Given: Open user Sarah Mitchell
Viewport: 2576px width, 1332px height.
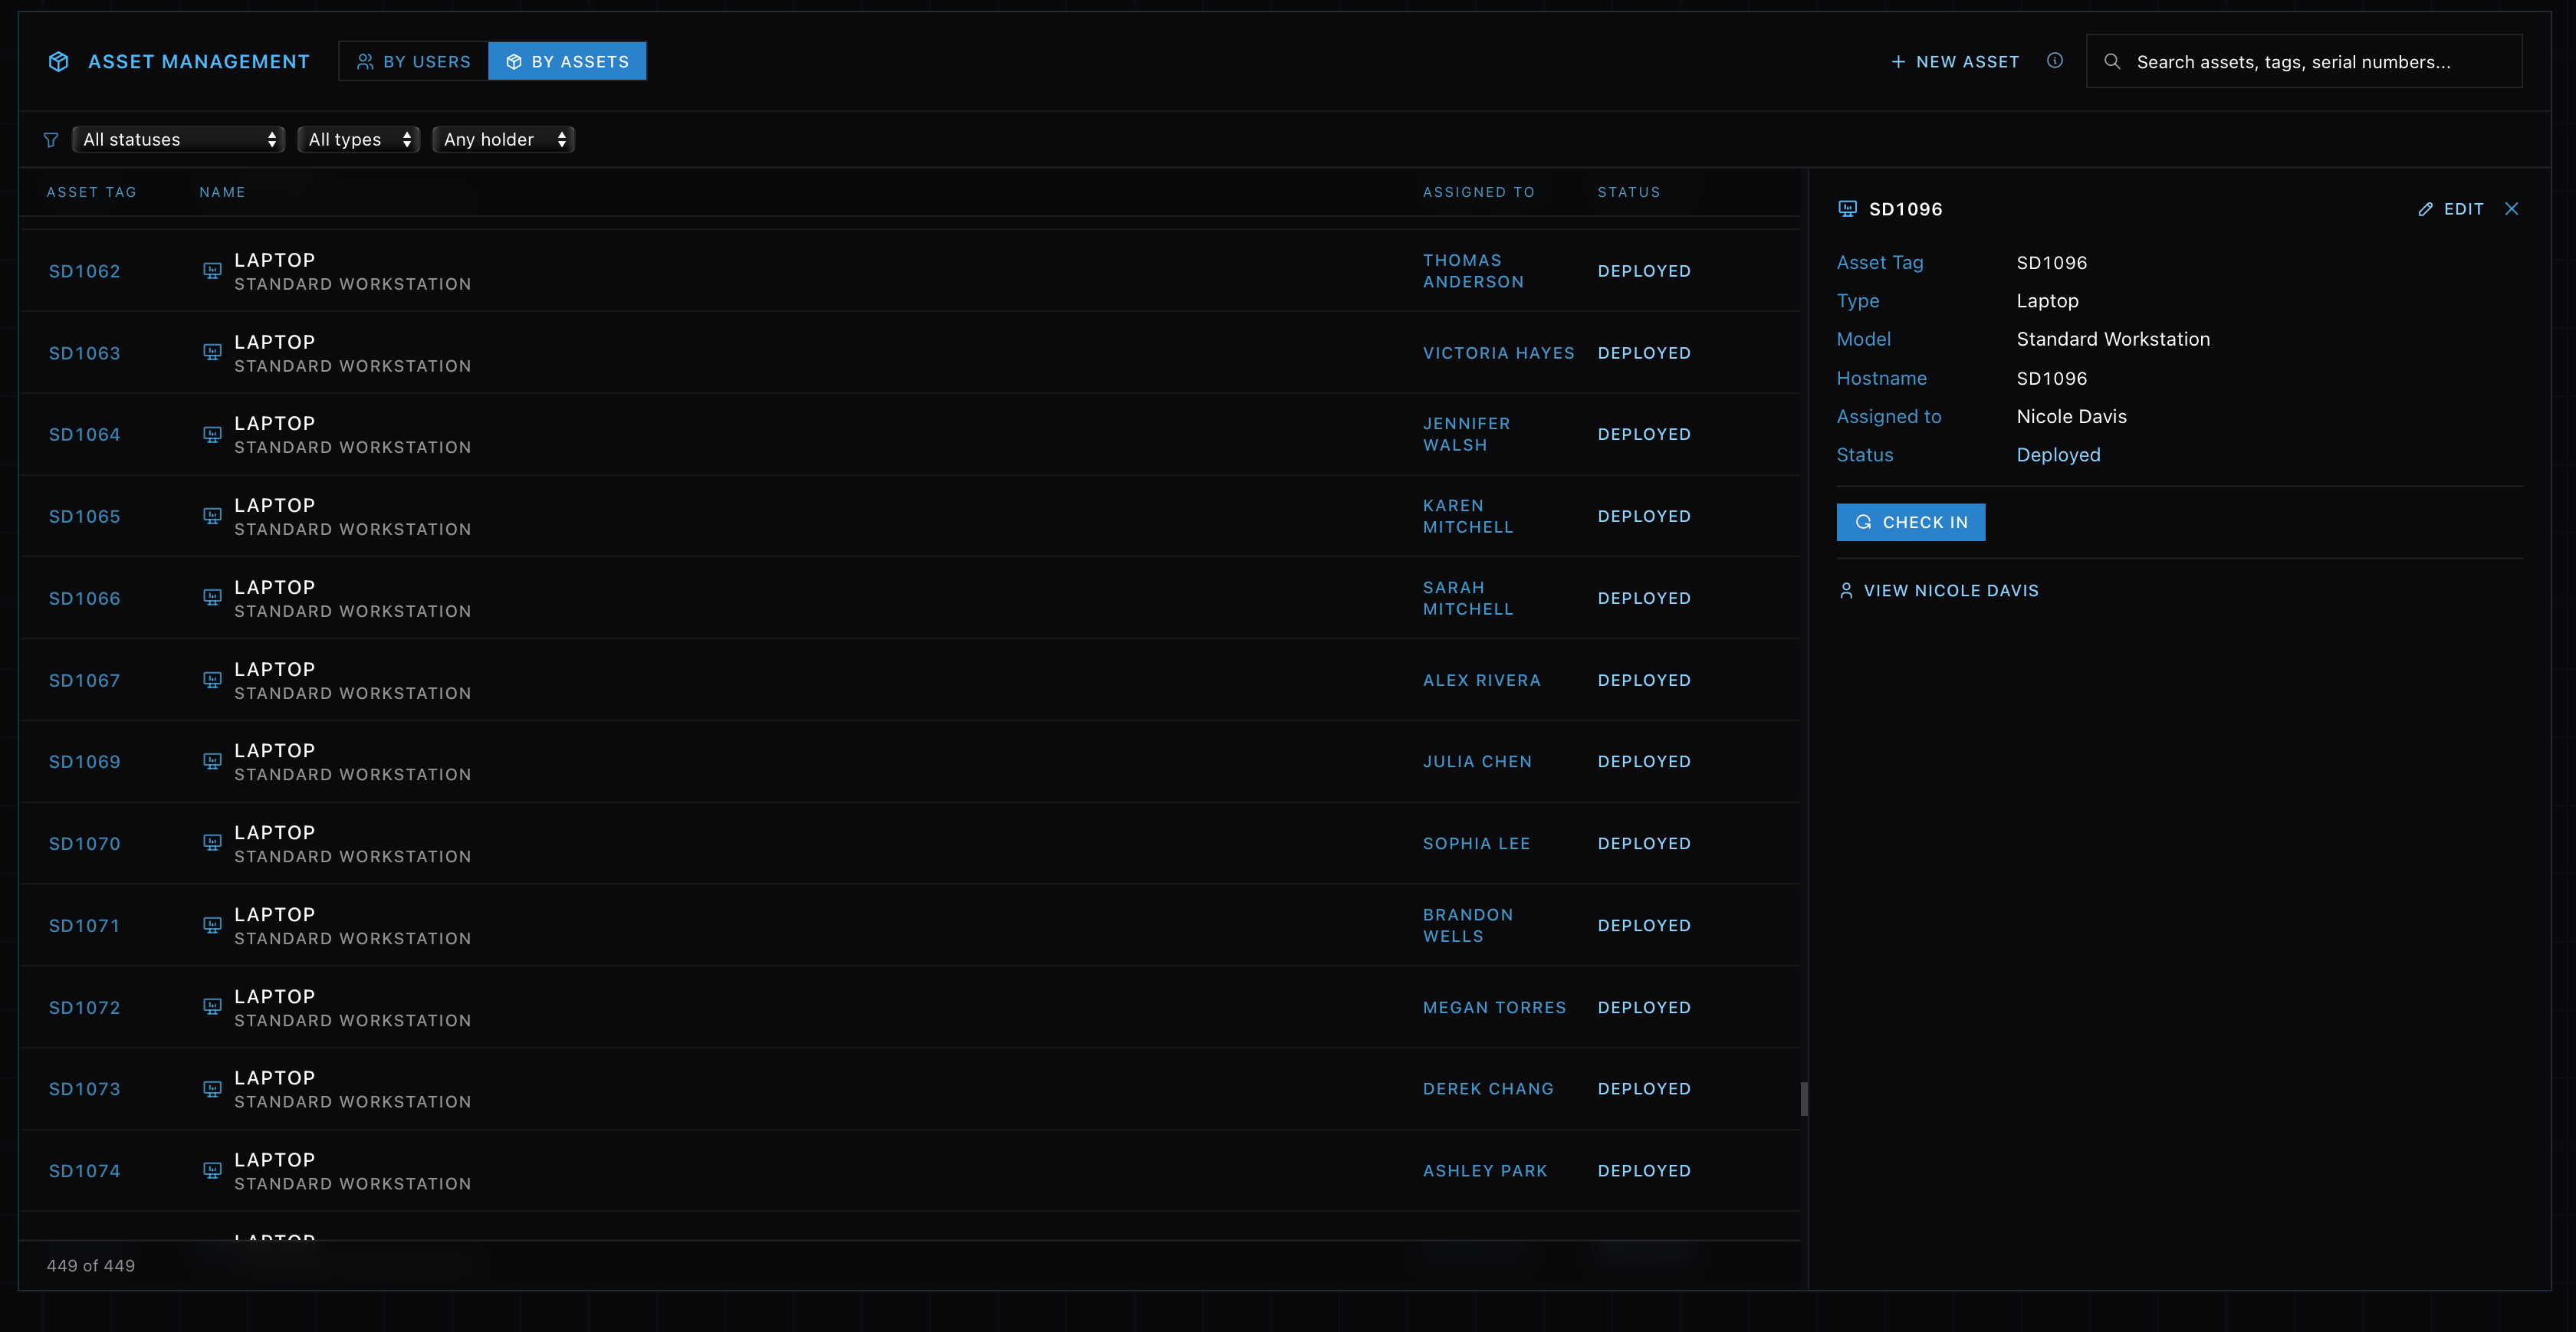Looking at the screenshot, I should point(1468,599).
